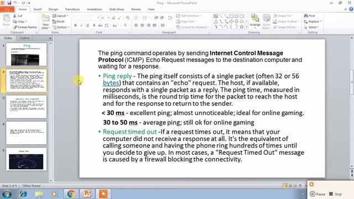This screenshot has height=199, width=354.
Task: Open PowerPoint Help question mark icon
Action: (351, 9)
